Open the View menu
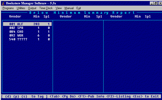 tap(58, 8)
